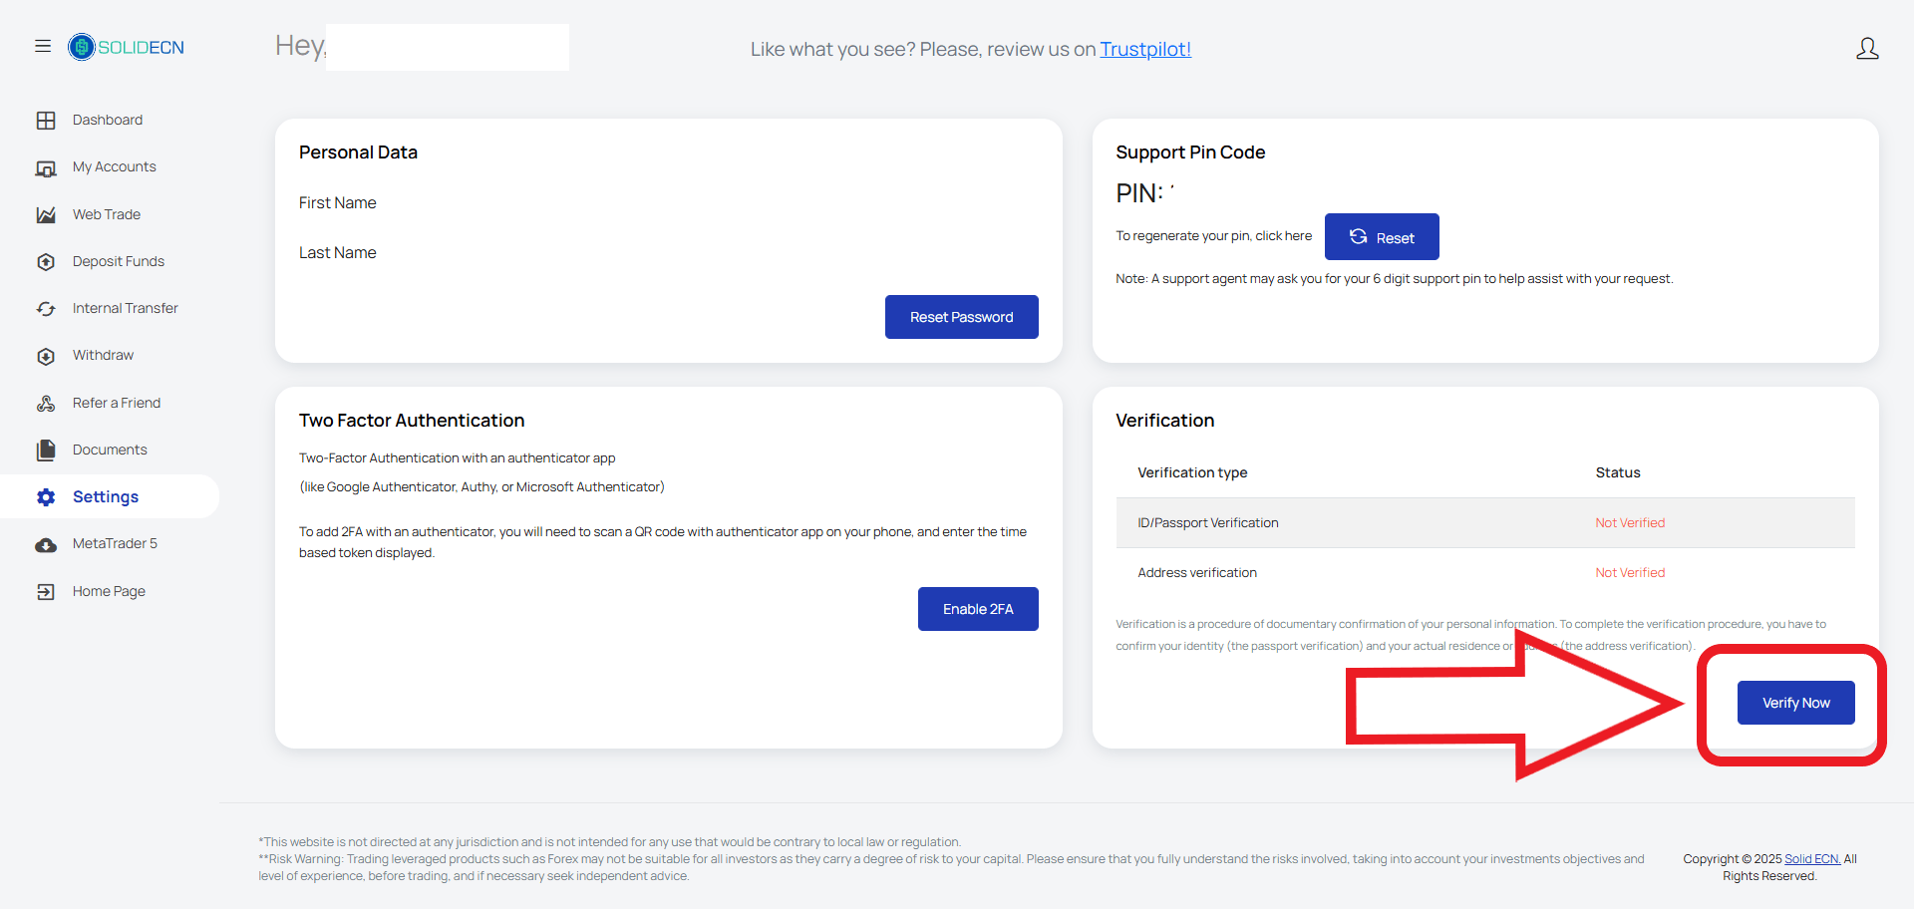Click the Refer a Friend icon

pos(46,404)
